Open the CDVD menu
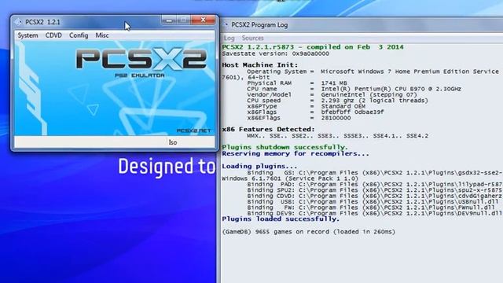503x283 pixels. click(53, 35)
